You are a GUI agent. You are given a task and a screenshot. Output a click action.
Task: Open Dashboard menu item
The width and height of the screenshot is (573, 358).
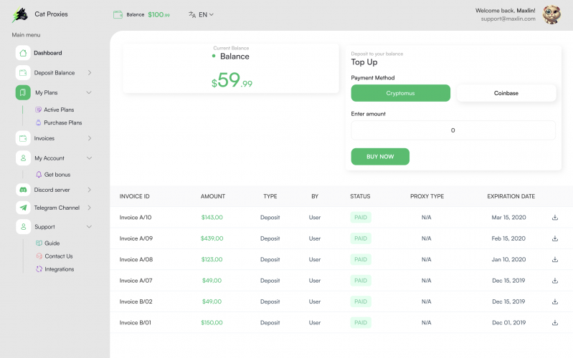[48, 53]
